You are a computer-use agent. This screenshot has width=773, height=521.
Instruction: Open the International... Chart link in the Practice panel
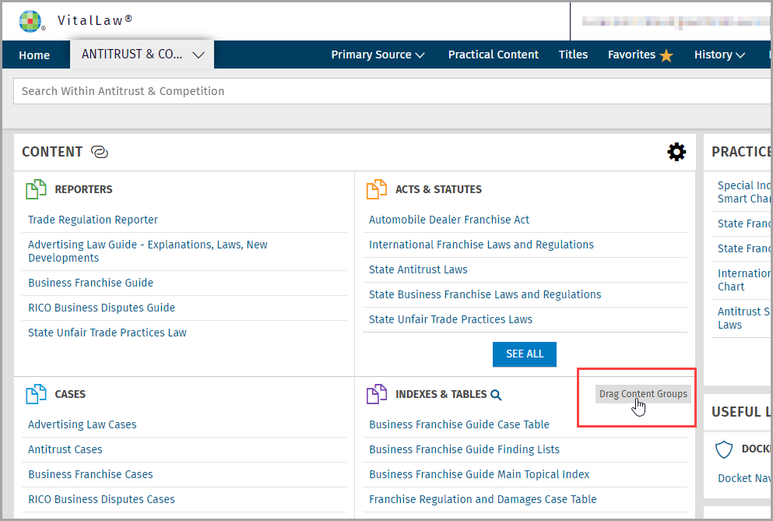[744, 280]
